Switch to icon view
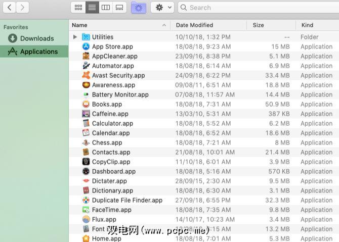The image size is (339, 242). coord(78,8)
